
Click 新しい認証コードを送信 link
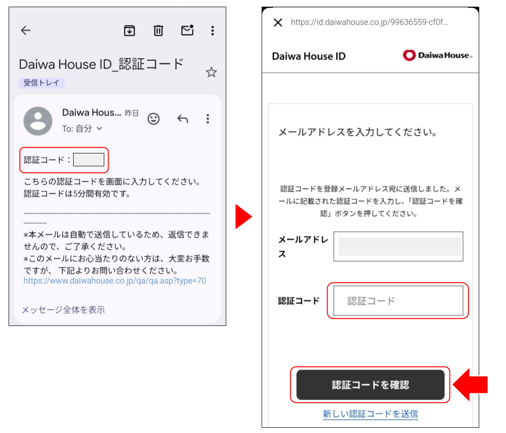(x=370, y=414)
